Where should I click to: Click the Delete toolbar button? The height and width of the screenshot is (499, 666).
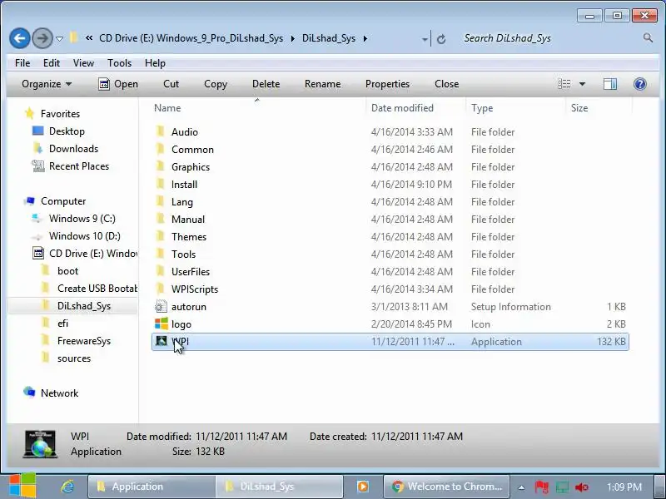(266, 84)
